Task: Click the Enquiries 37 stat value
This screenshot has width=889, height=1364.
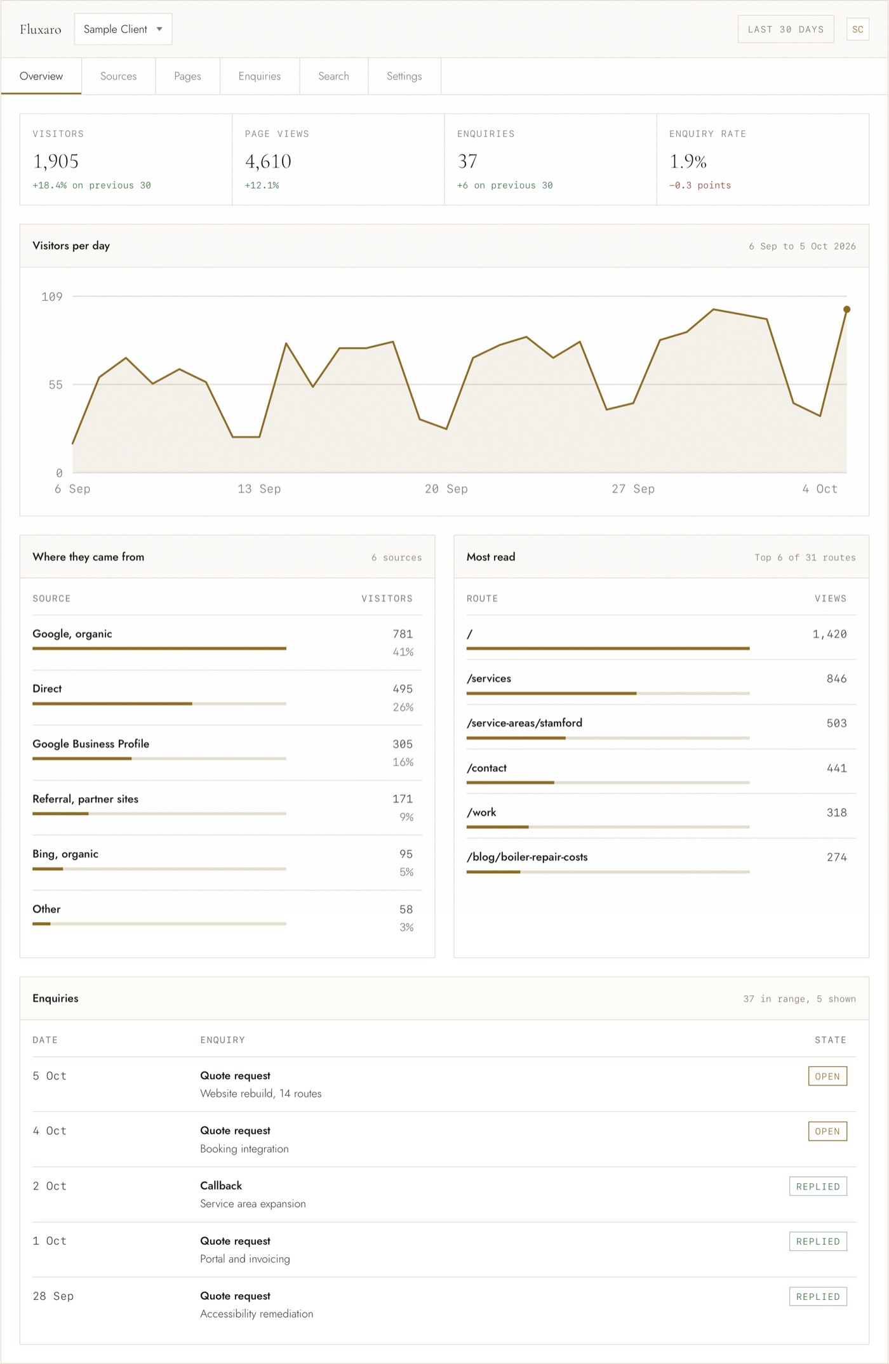Action: 467,161
